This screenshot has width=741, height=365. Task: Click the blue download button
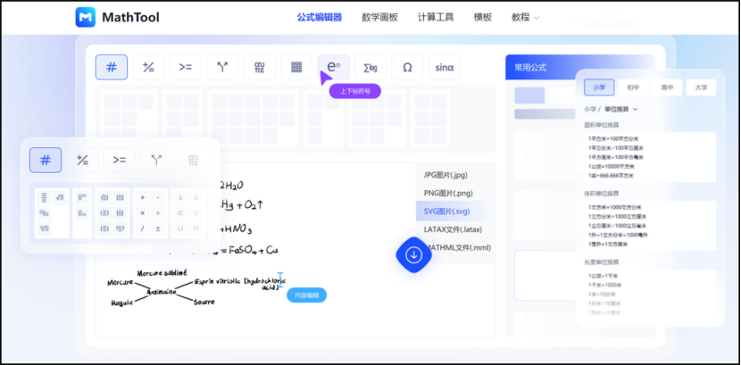pyautogui.click(x=414, y=255)
